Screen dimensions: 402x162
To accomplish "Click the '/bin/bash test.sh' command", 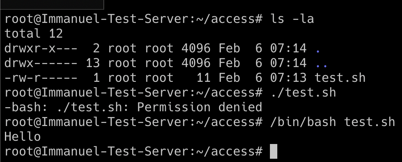I will 333,122.
